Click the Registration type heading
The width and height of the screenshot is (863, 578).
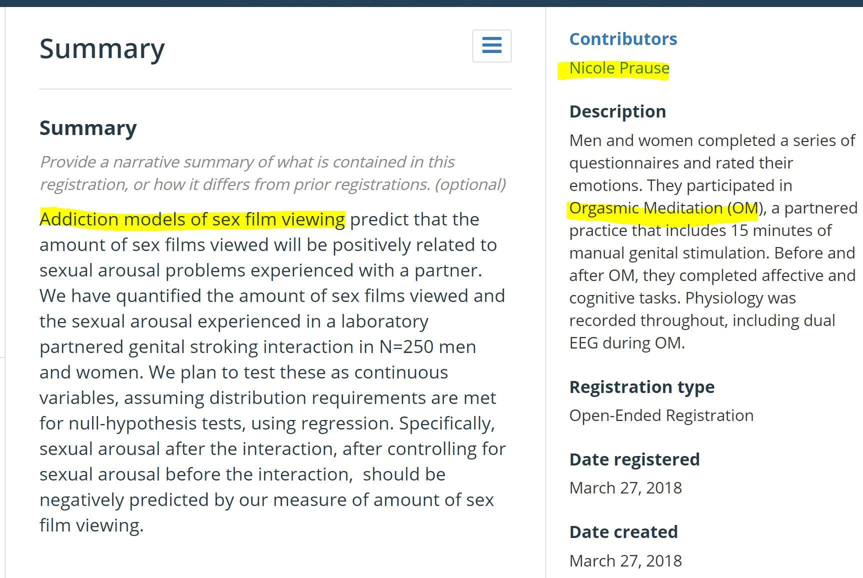641,387
